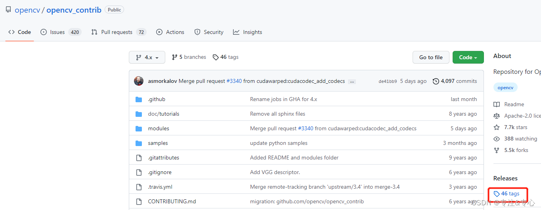Open commit 'update python samples'
541x210 pixels.
(x=279, y=143)
